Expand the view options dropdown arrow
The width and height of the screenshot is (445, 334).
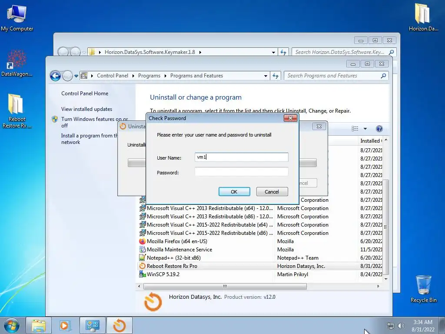point(365,129)
